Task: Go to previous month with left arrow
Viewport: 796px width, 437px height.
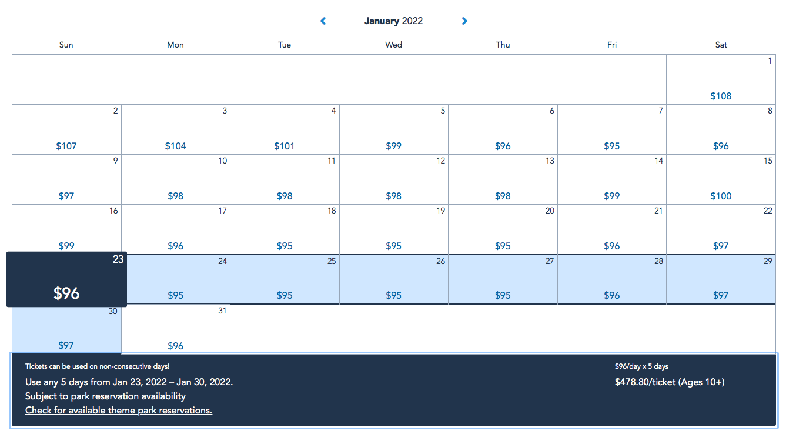Action: point(323,21)
